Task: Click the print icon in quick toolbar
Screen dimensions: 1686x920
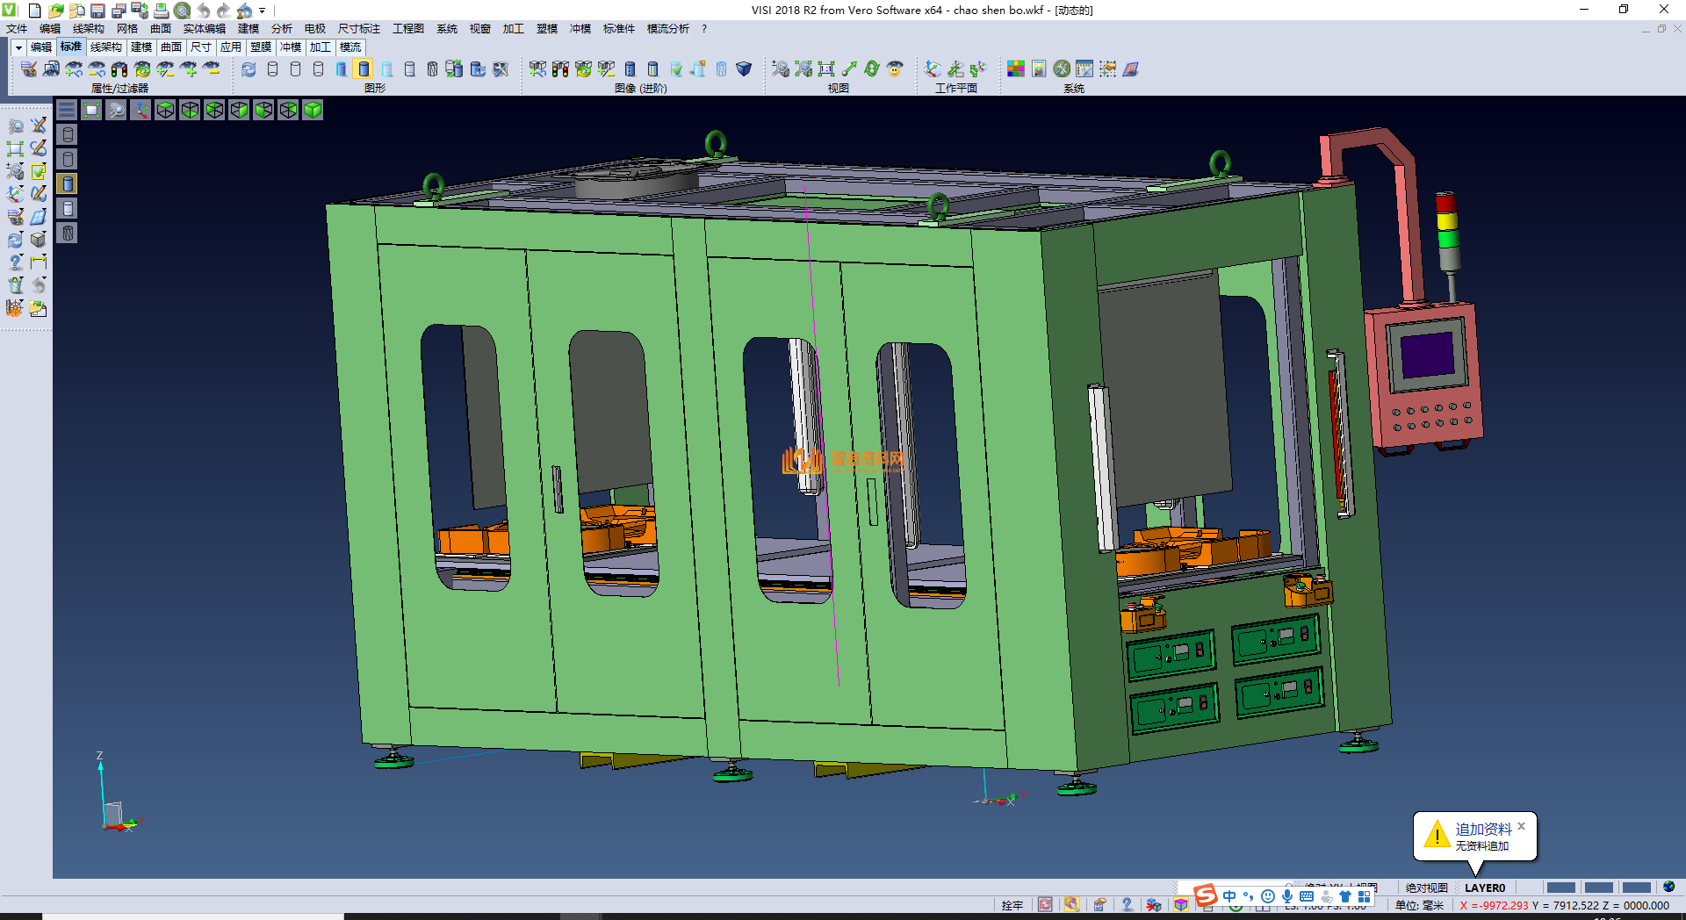Action: [x=161, y=11]
